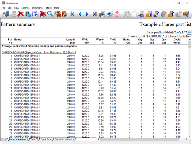Switch to the Yield % tab
This screenshot has width=192, height=145.
34,139
